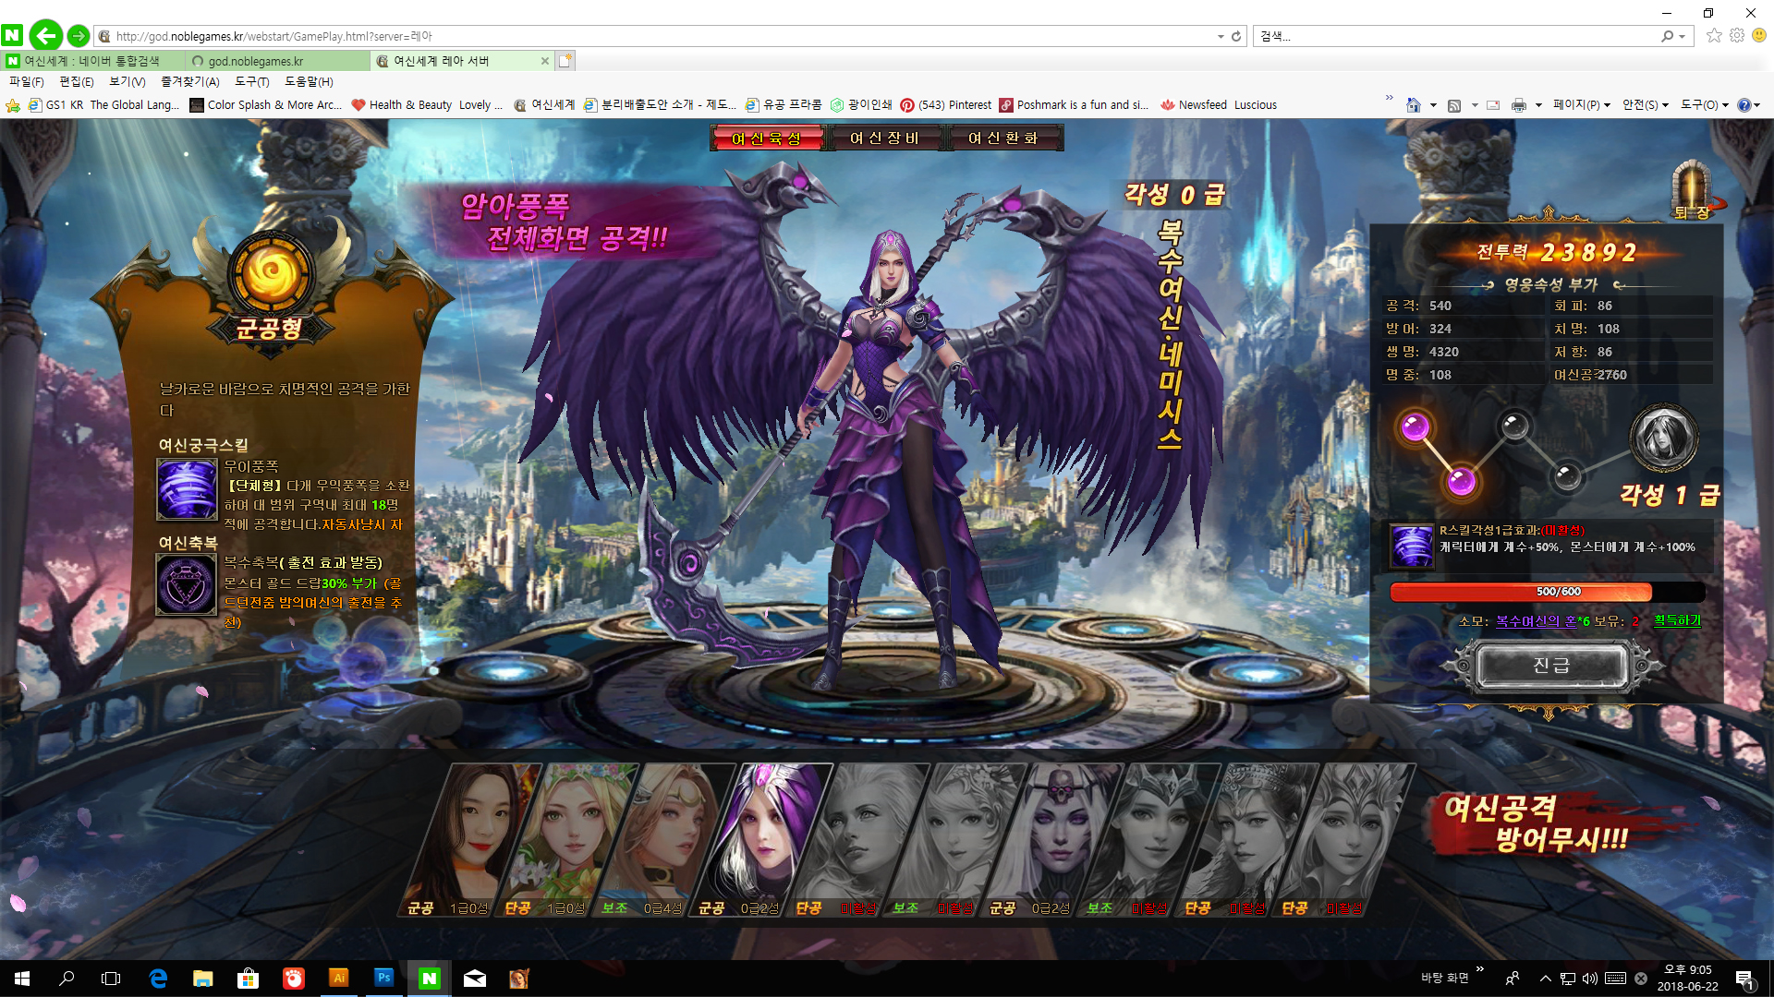Open the 광이인쇄 favorites bar link
Viewport: 1774px width, 997px height.
(861, 105)
